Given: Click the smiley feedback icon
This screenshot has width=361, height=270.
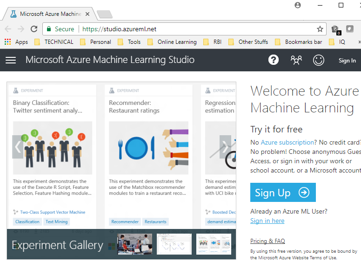Looking at the screenshot, I should coord(319,60).
